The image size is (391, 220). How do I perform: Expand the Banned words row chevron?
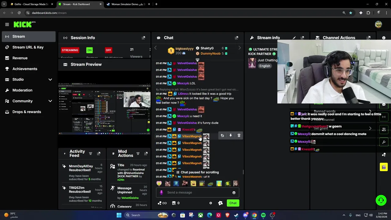(370, 111)
